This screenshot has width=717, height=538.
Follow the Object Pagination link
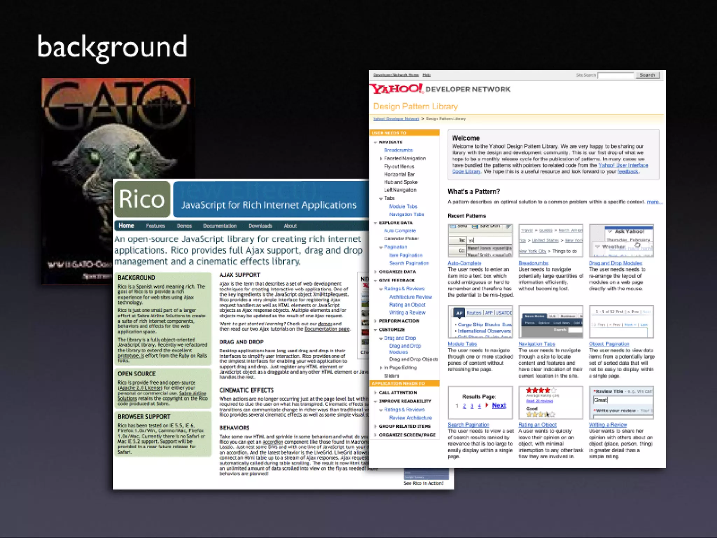click(609, 344)
